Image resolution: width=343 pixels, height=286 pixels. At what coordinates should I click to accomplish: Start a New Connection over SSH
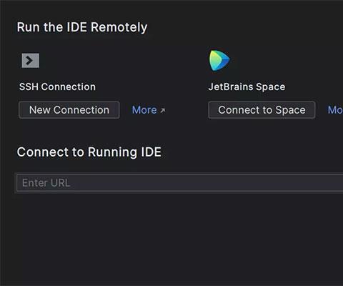click(69, 110)
